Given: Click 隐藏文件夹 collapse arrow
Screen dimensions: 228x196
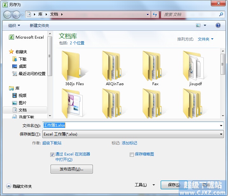Looking at the screenshot, I should click(9, 186).
